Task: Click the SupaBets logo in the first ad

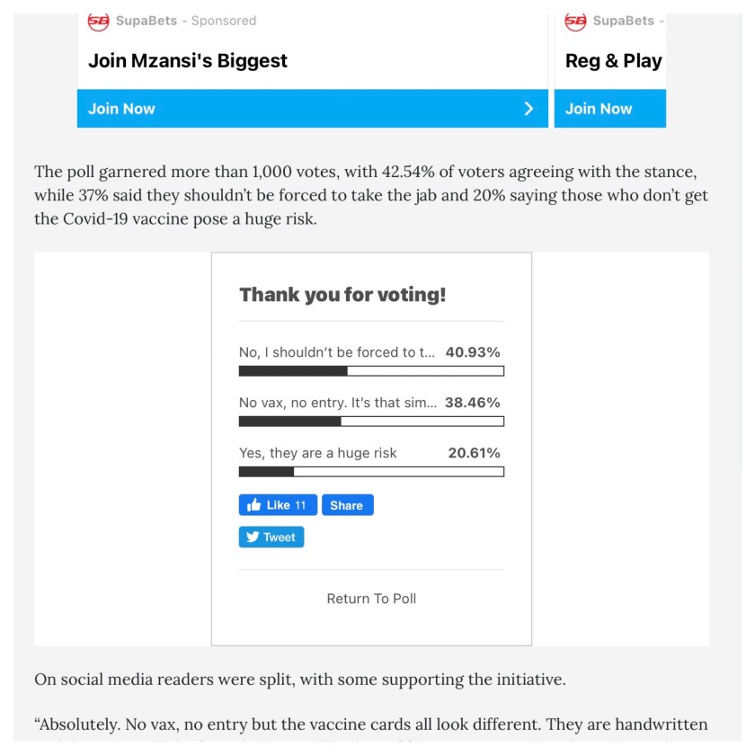Action: pyautogui.click(x=98, y=21)
